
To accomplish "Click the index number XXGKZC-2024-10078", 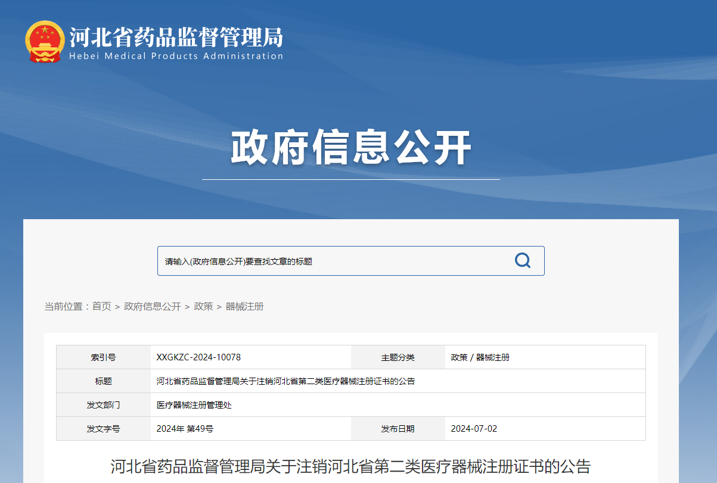I will [197, 357].
